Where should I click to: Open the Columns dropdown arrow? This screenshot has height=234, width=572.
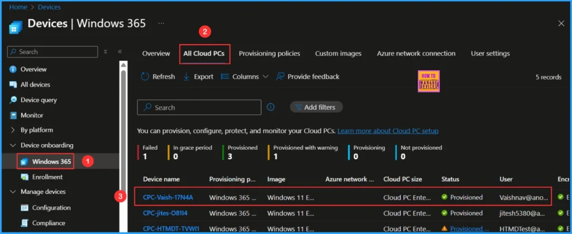pos(265,77)
